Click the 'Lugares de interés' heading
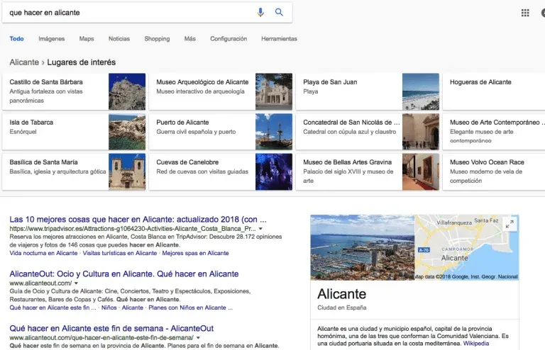This screenshot has height=350, width=545. coord(82,62)
